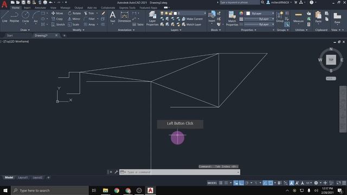Switch to the Layout1 tab

[x=23, y=177]
